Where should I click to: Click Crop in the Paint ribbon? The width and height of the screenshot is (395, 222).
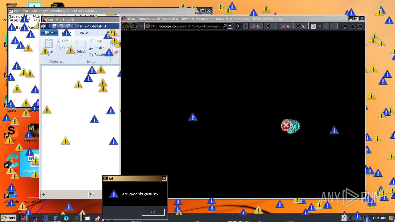point(96,41)
